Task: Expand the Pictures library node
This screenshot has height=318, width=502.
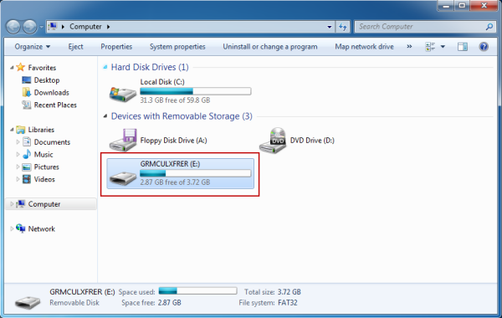Action: tap(18, 167)
